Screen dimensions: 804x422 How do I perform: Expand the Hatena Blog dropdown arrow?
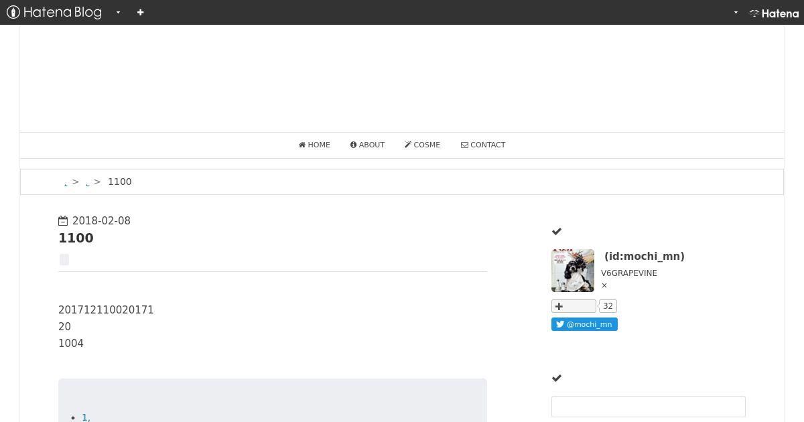[x=118, y=12]
